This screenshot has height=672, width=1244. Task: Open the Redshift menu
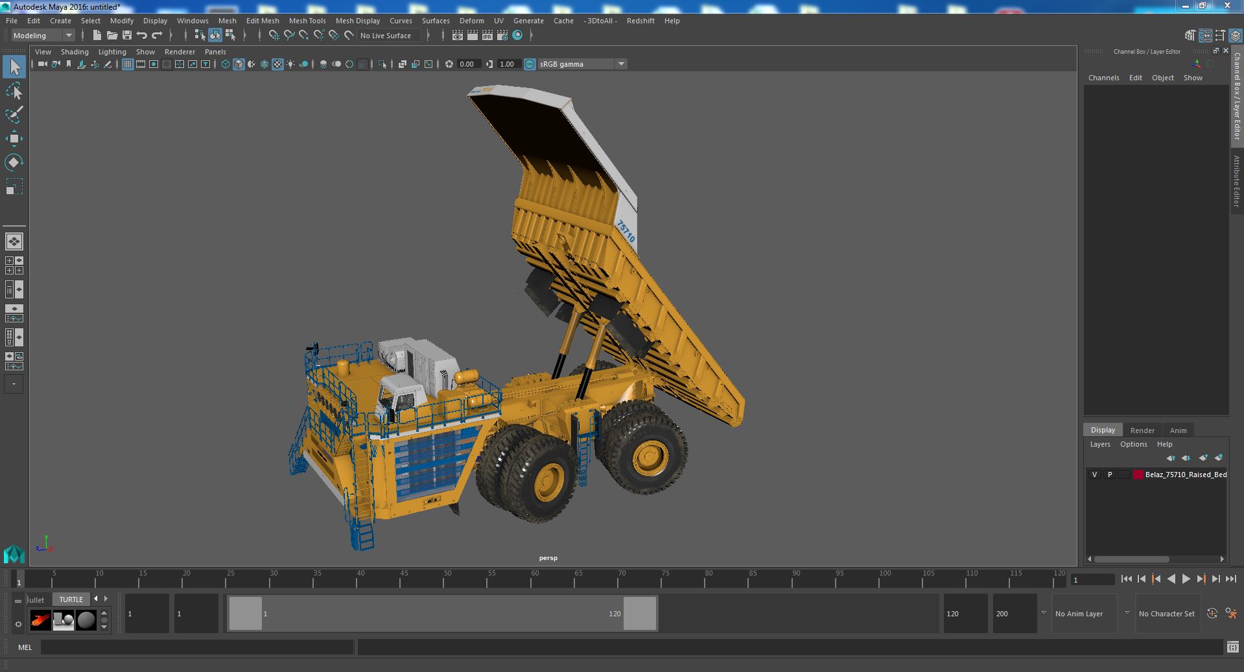[x=640, y=21]
